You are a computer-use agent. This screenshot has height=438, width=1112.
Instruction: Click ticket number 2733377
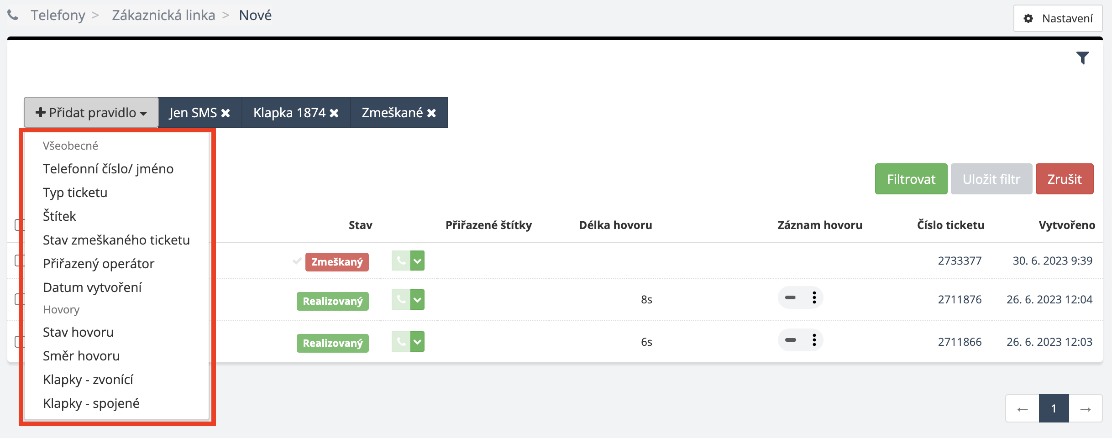[960, 261]
